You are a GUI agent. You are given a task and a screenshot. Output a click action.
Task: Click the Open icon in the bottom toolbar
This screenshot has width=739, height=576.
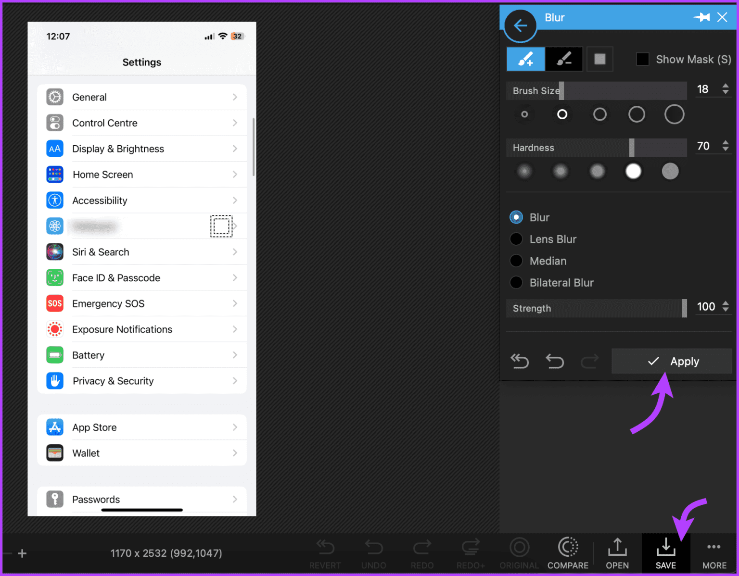tap(617, 553)
